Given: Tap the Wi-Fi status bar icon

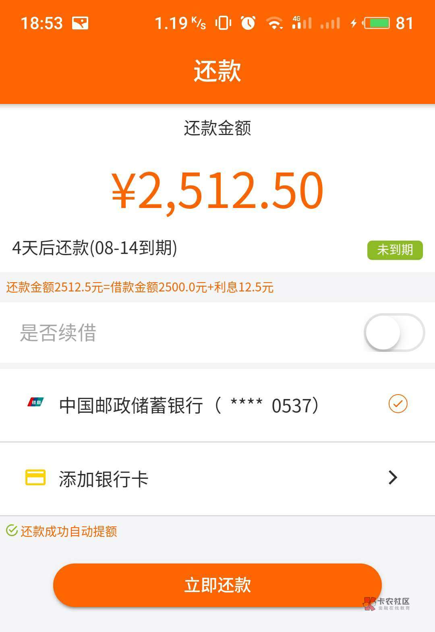Looking at the screenshot, I should (275, 23).
